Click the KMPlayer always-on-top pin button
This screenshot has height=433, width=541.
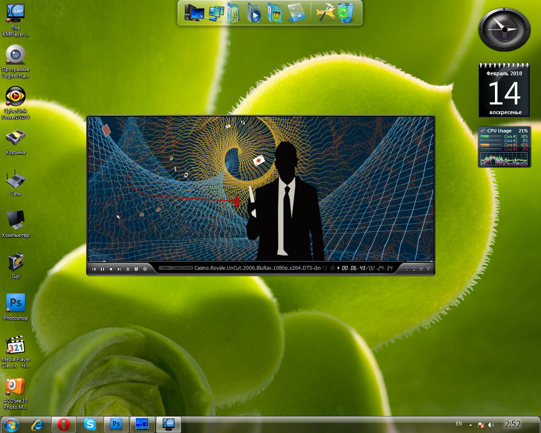tap(407, 269)
